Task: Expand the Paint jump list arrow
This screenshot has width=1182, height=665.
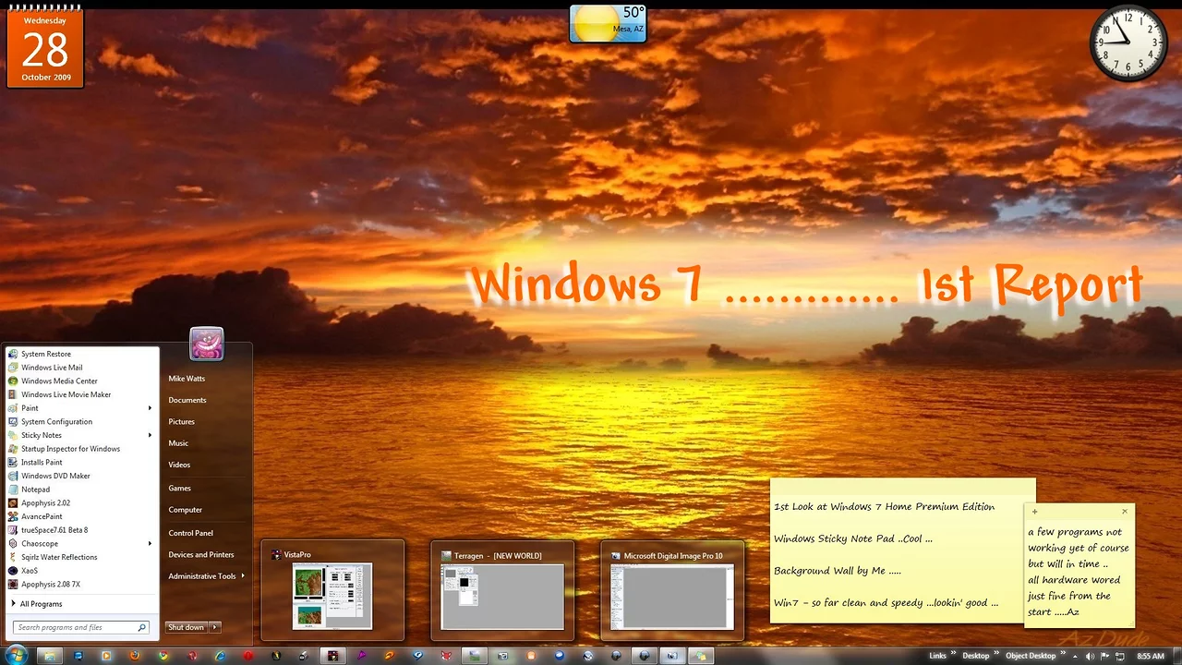Action: click(x=150, y=408)
